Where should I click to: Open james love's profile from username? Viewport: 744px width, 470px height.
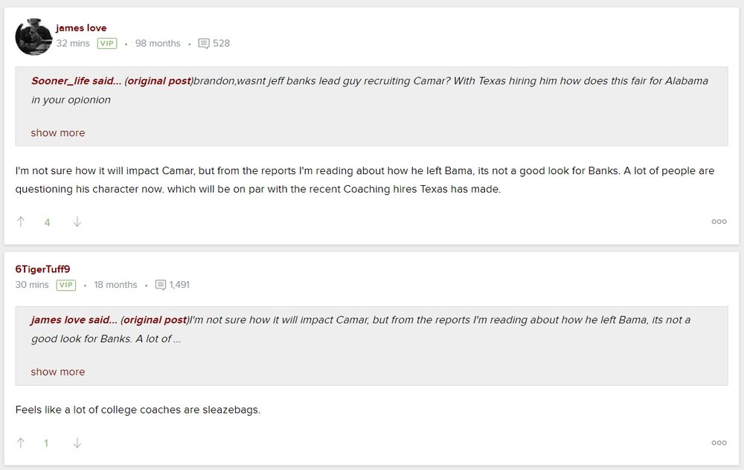click(81, 28)
